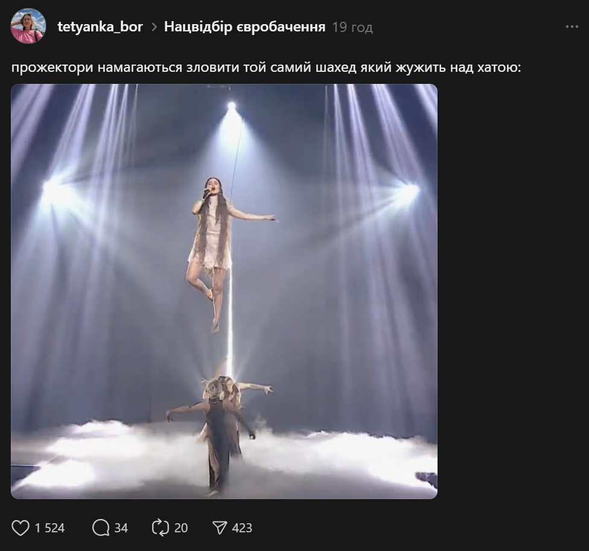The image size is (589, 551).
Task: Click the post text about прожектори
Action: point(266,67)
